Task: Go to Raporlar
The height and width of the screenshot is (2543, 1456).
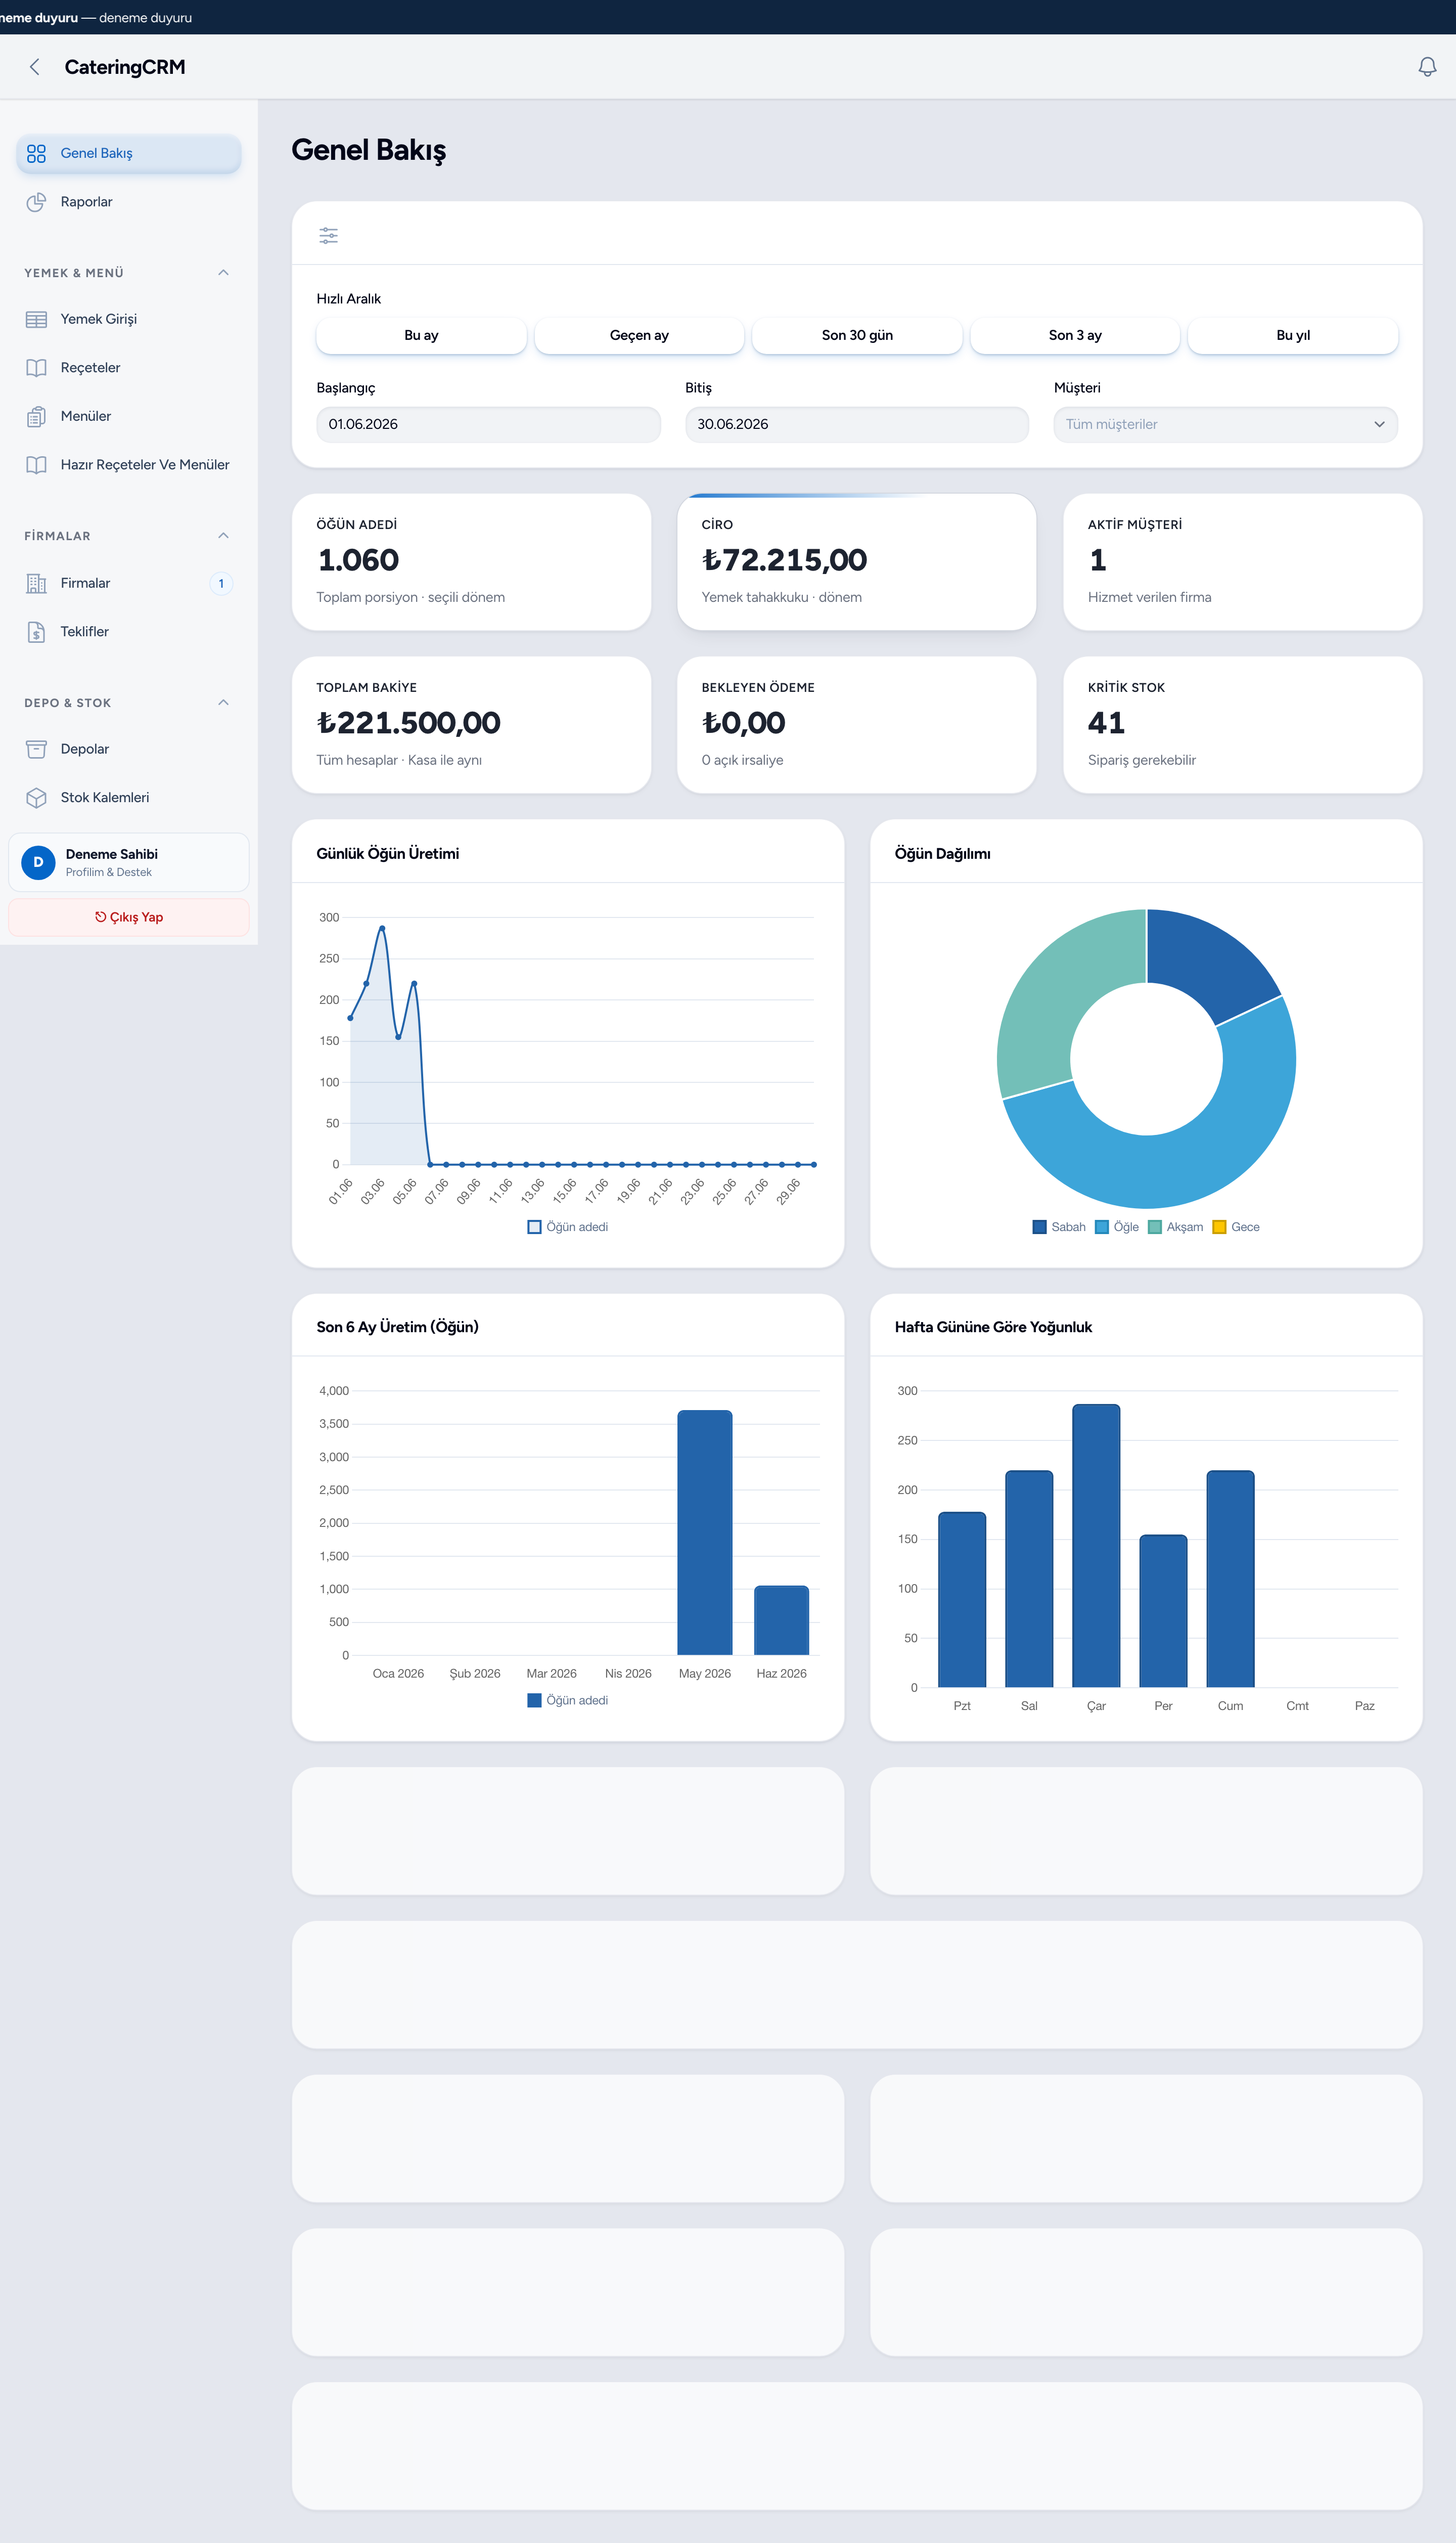Action: [x=129, y=202]
